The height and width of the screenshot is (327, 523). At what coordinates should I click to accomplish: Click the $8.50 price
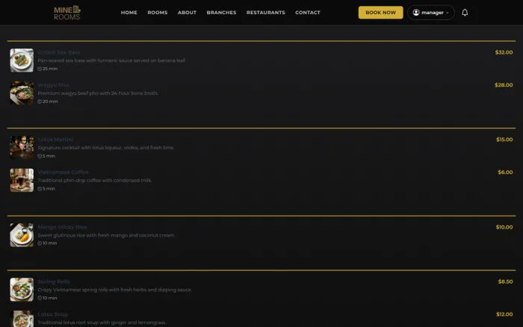[505, 281]
